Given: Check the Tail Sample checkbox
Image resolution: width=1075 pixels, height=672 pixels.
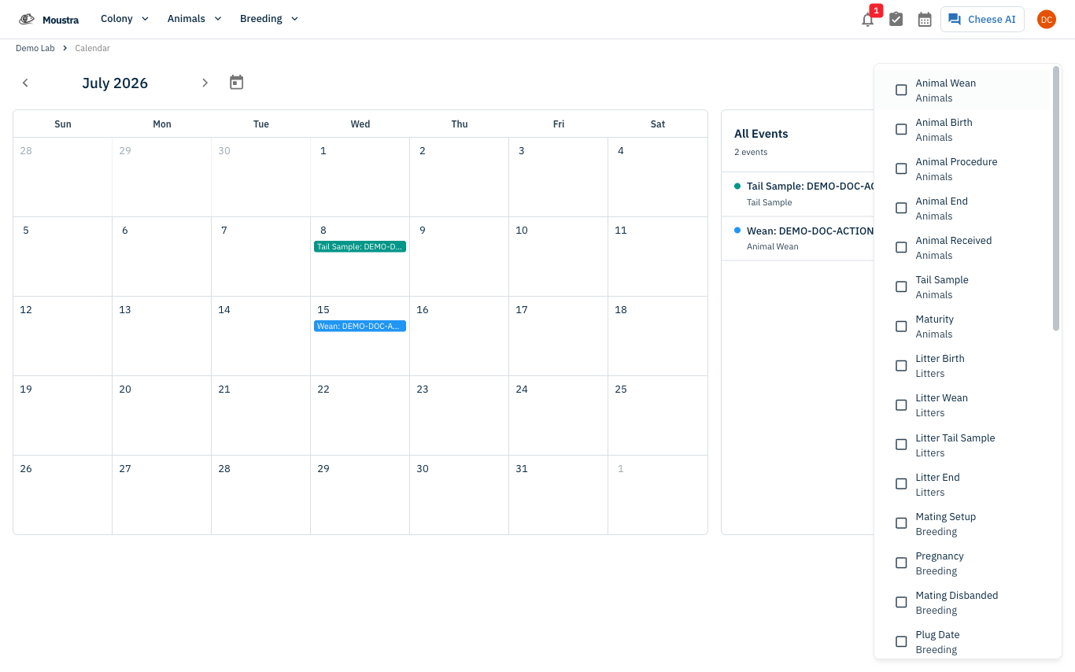Looking at the screenshot, I should click(x=901, y=286).
